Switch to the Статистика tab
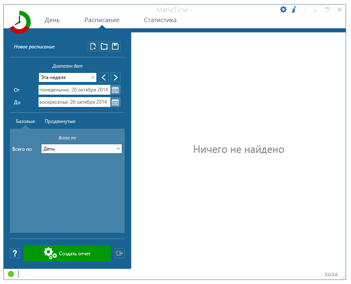 coord(160,20)
